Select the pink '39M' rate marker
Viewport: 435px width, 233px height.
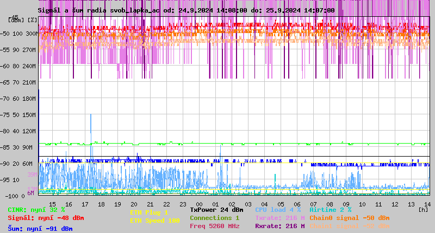tap(32, 174)
